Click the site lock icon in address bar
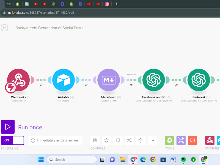Viewport: 220px width, 165px height. click(x=4, y=13)
